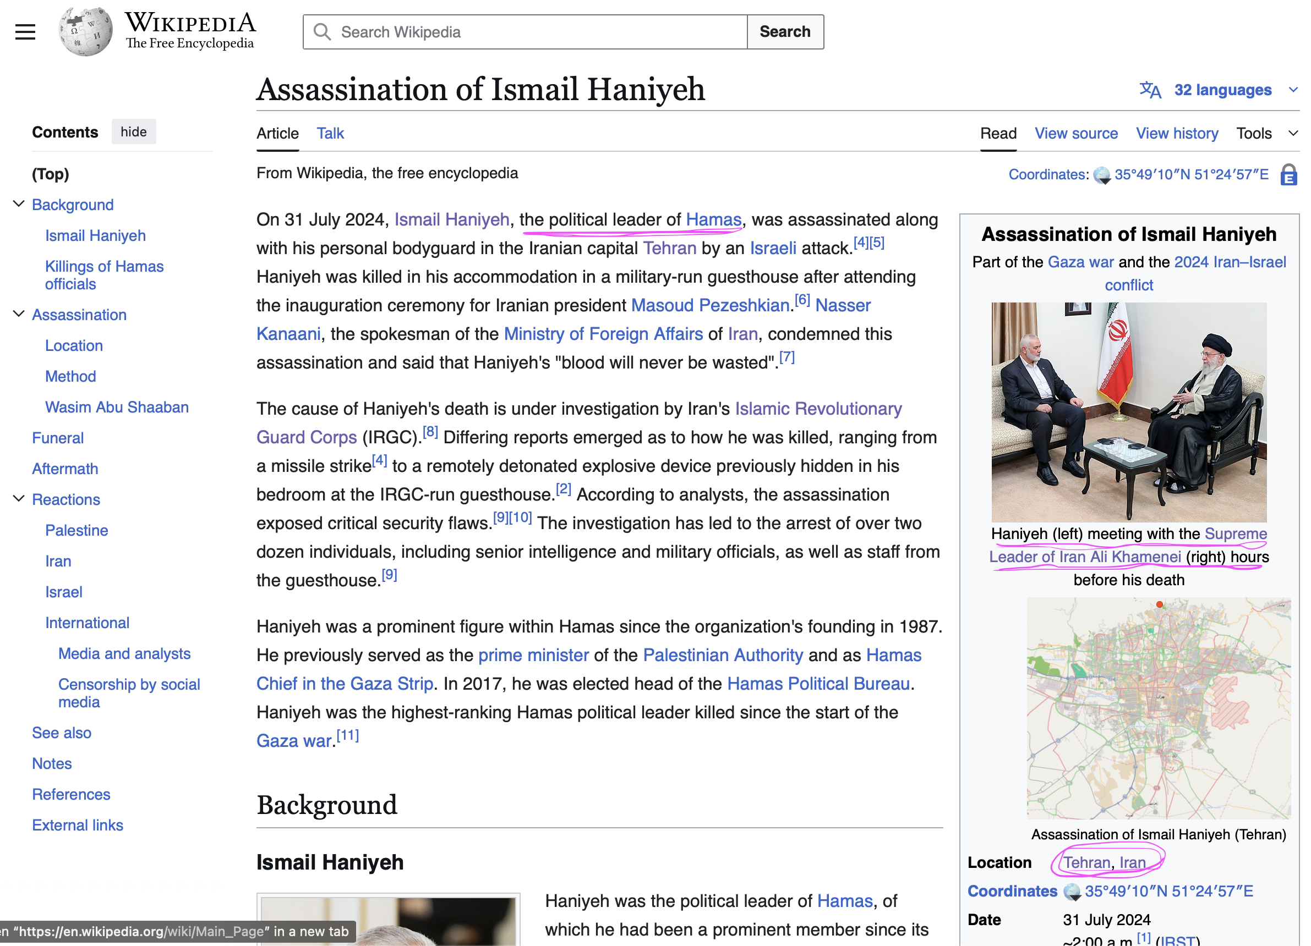Screen dimensions: 1311x946
Task: Open the prime minister link
Action: [533, 655]
